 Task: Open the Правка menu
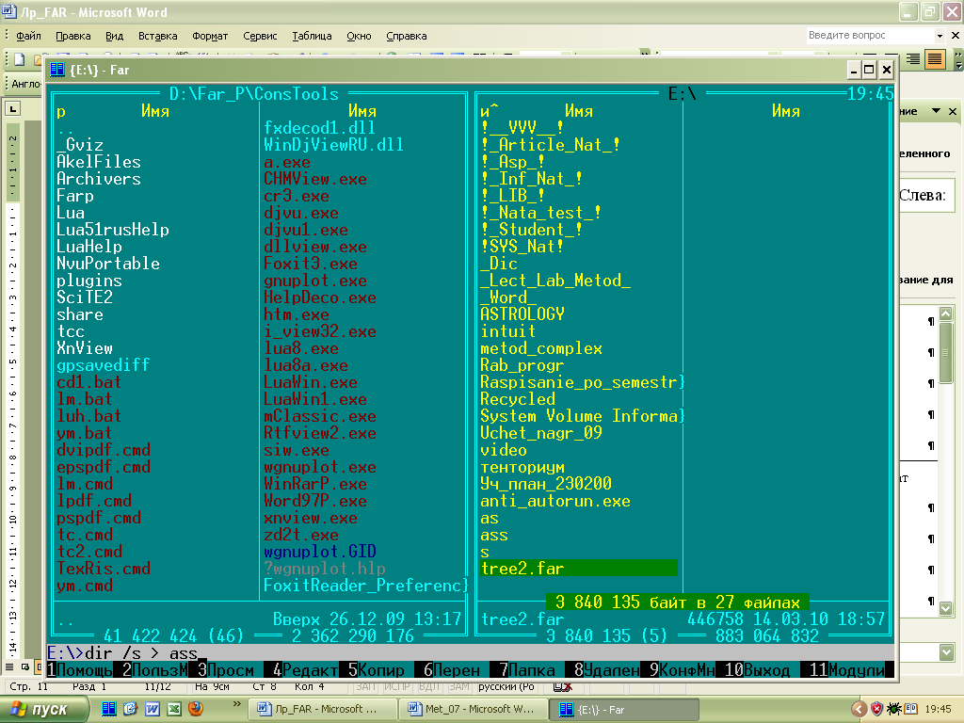click(x=73, y=36)
